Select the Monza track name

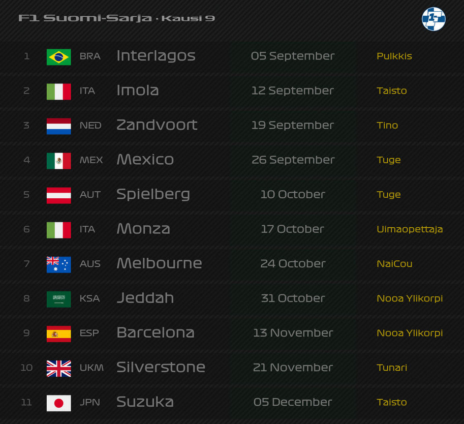point(143,229)
